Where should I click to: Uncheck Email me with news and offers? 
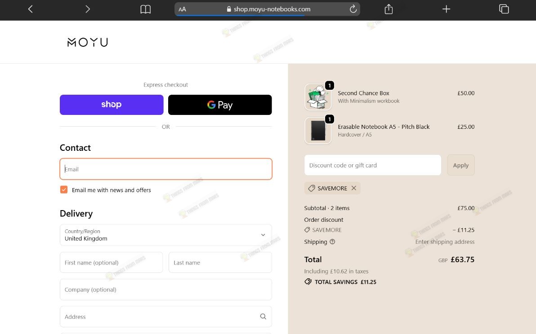64,190
